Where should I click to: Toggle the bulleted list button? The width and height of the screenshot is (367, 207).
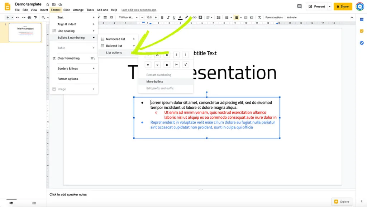pos(236,17)
